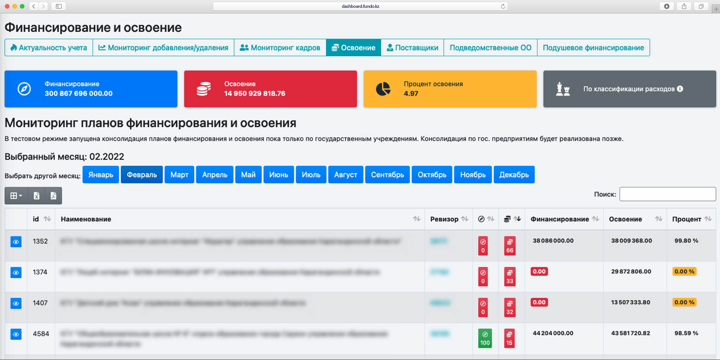The width and height of the screenshot is (720, 360).
Task: Click the blue Финансирование summary card
Action: [91, 89]
